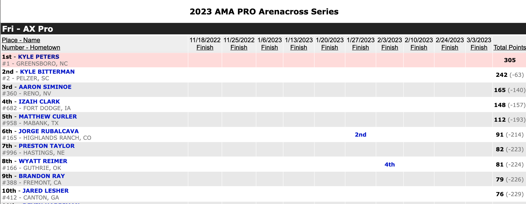Open Kyle Peters rider link
Image resolution: width=526 pixels, height=204 pixels.
(x=38, y=57)
